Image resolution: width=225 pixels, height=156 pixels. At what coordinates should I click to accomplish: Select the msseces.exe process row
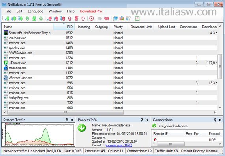point(110,68)
